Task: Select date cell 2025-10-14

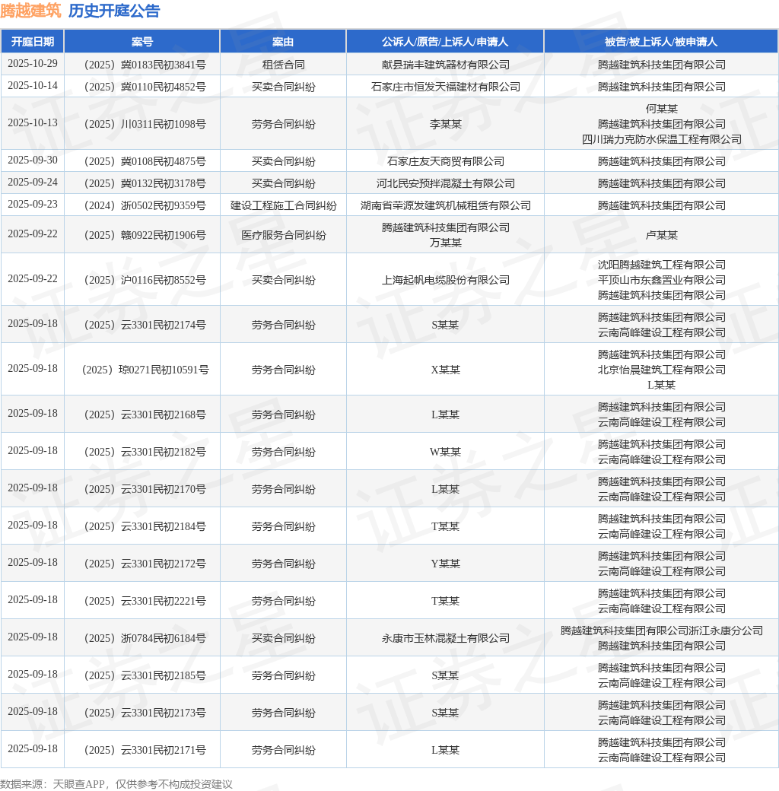Action: coord(32,86)
